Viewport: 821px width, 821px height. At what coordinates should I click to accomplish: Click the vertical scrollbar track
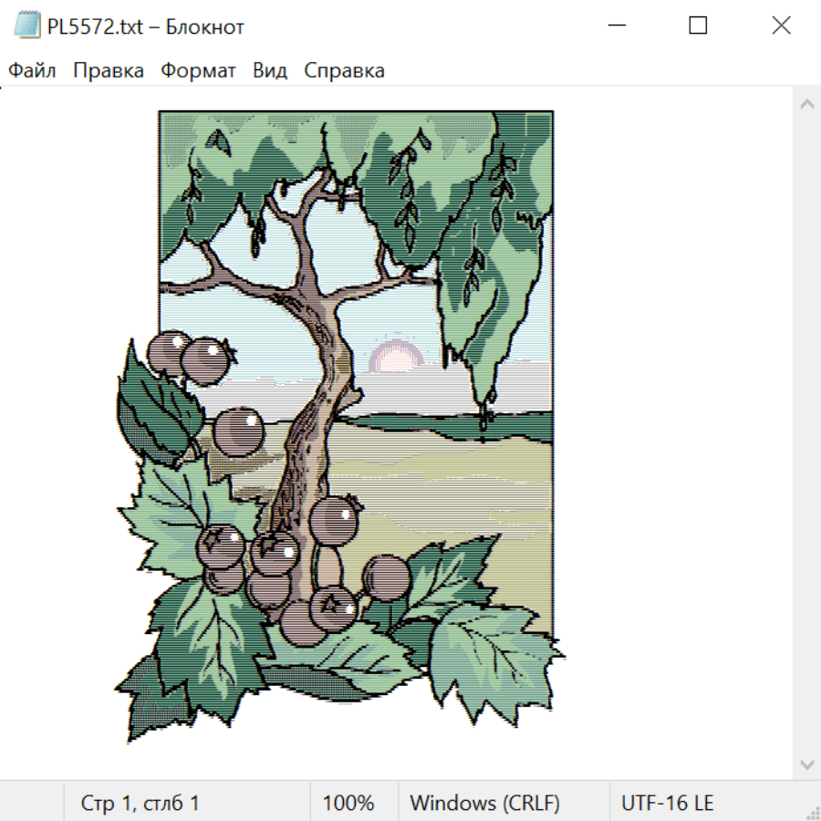coord(807,434)
